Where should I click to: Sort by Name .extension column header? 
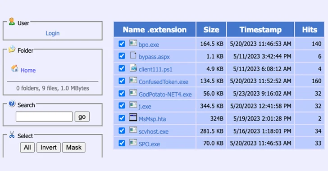(155, 30)
